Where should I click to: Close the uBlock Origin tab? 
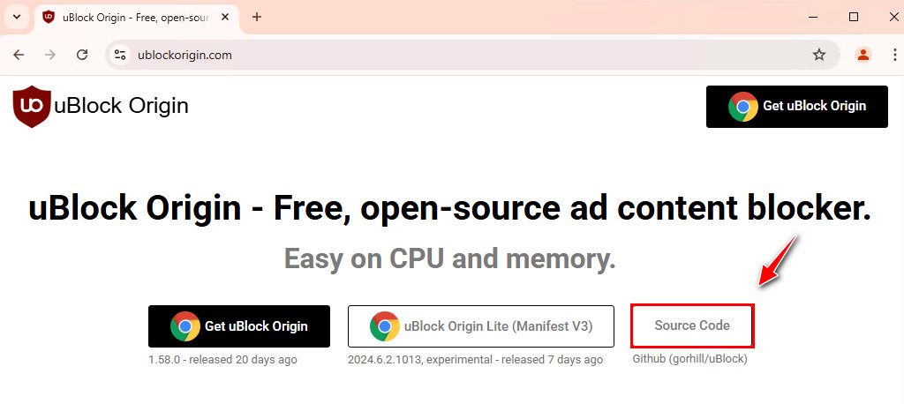(226, 17)
